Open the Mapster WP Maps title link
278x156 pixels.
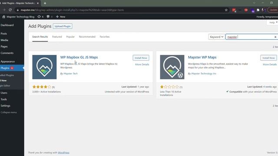point(202,57)
